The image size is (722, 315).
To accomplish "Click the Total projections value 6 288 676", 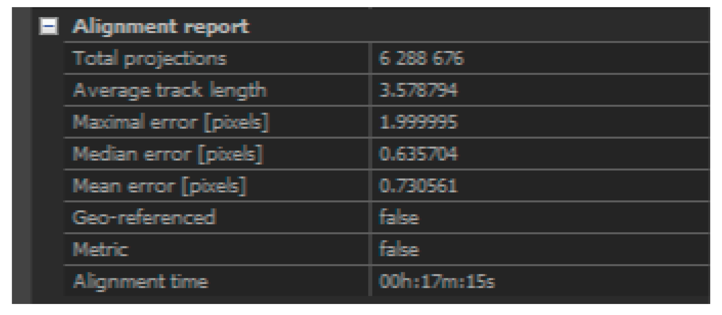I will [x=421, y=58].
